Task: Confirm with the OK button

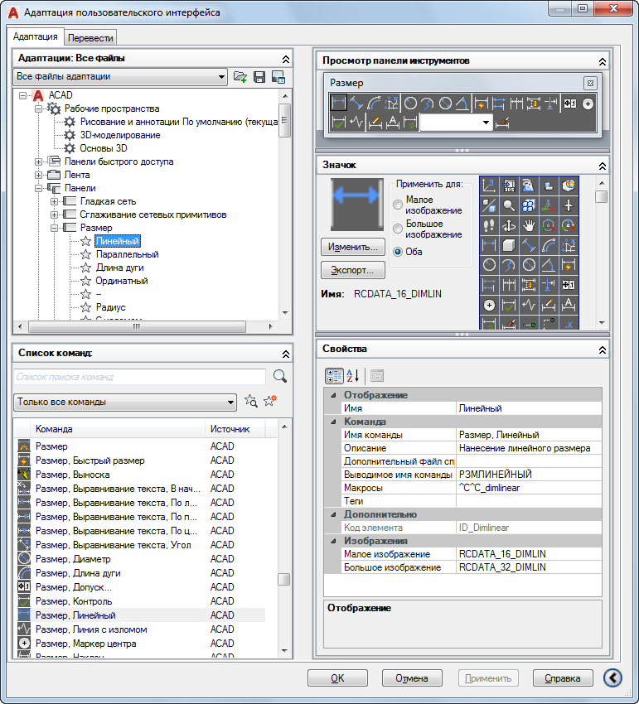Action: [x=337, y=678]
